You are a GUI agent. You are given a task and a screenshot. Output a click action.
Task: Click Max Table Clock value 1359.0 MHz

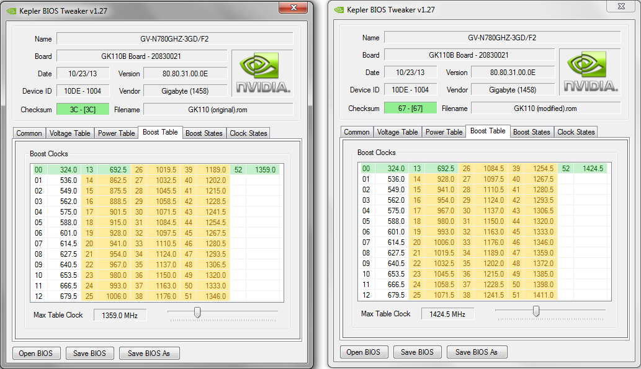(x=120, y=316)
